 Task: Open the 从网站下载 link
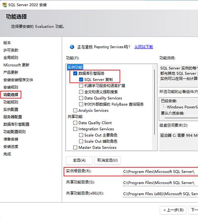(144, 47)
